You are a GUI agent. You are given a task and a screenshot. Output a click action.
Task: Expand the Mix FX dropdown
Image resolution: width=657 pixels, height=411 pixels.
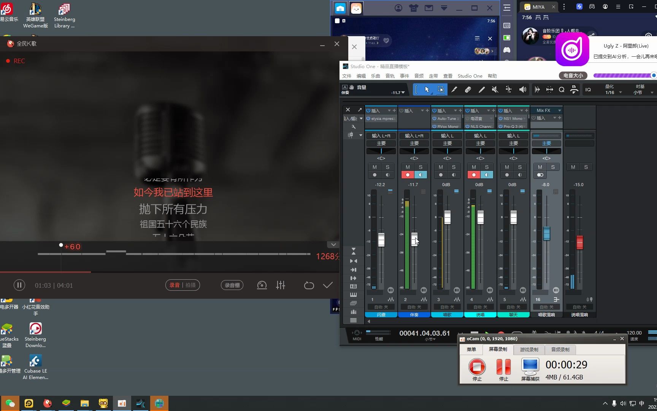(x=559, y=110)
